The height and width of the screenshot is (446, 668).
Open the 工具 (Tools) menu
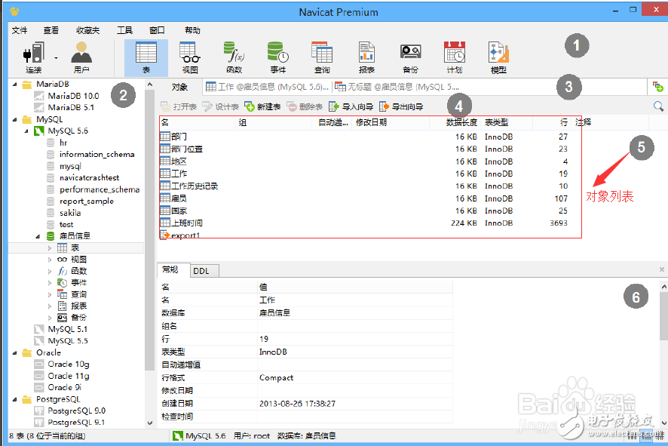(125, 29)
